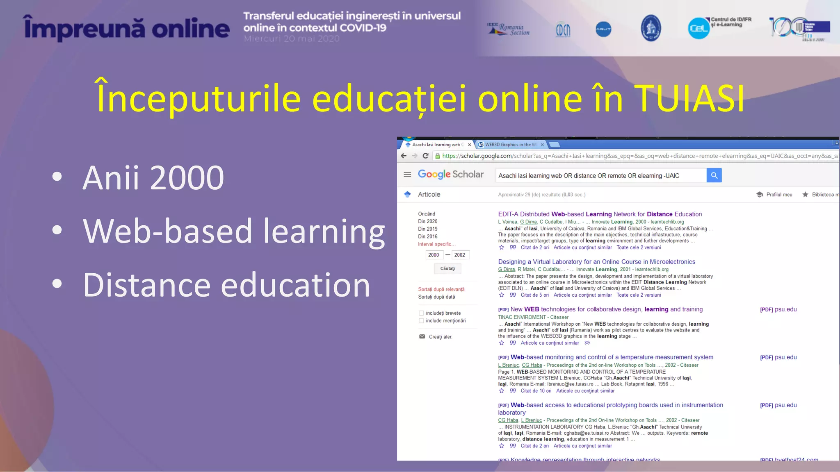Click the Articole scholar icon

[407, 194]
